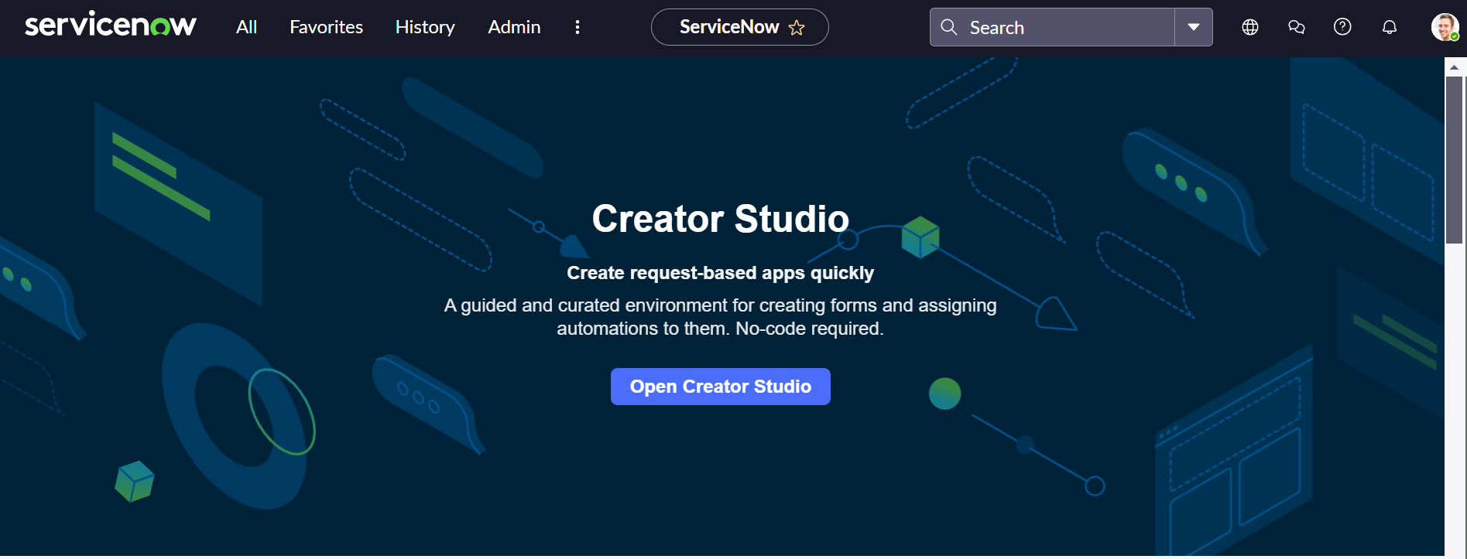
Task: Show notifications with the bell icon
Action: (1390, 27)
